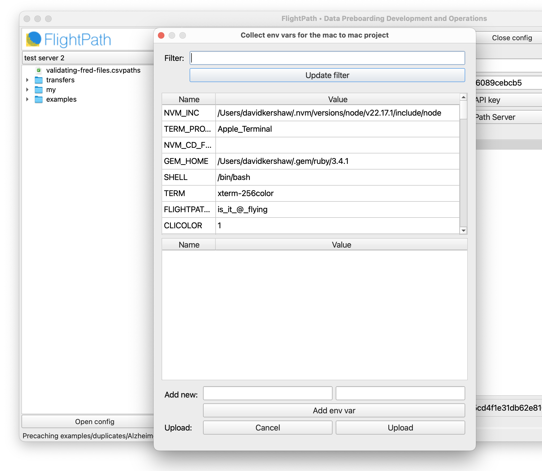Focus the Filter text field
Viewport: 542px width, 471px height.
click(327, 58)
